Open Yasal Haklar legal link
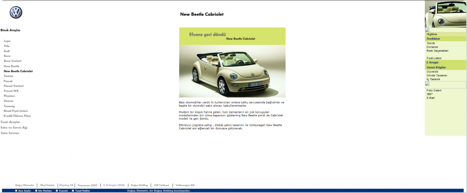 [x=82, y=191]
